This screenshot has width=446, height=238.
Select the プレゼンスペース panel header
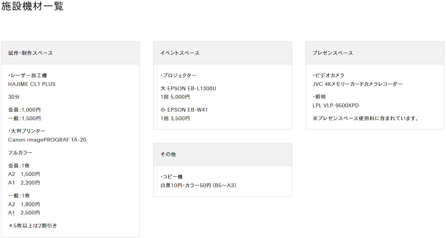point(375,53)
